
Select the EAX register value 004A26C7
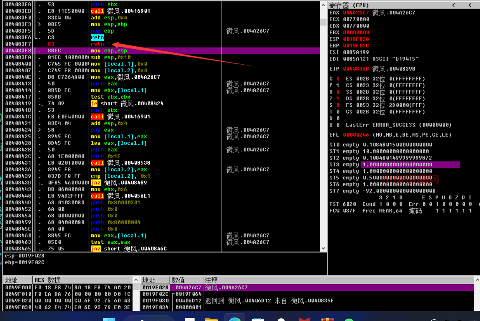pos(356,13)
